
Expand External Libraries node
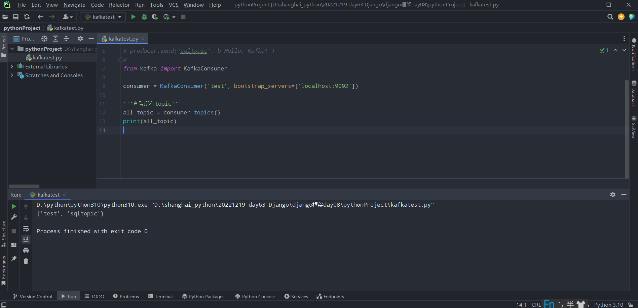[x=12, y=66]
